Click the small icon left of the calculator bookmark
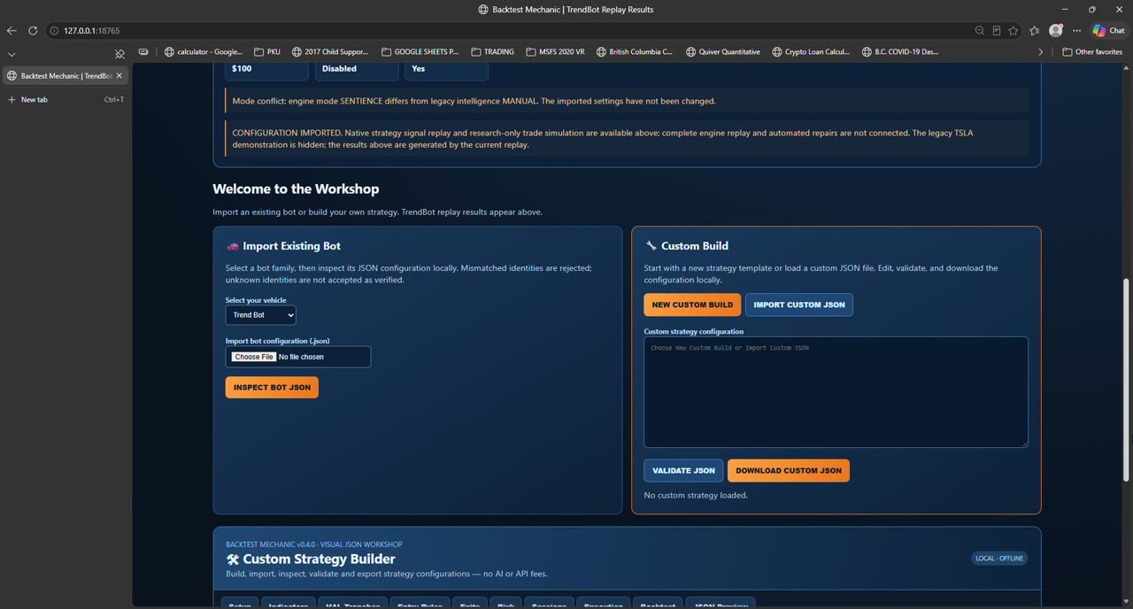 pyautogui.click(x=143, y=51)
